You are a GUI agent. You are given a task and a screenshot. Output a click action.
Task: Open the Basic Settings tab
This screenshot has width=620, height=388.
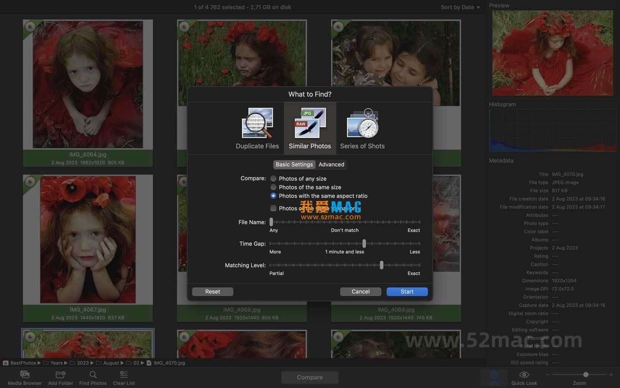point(294,165)
